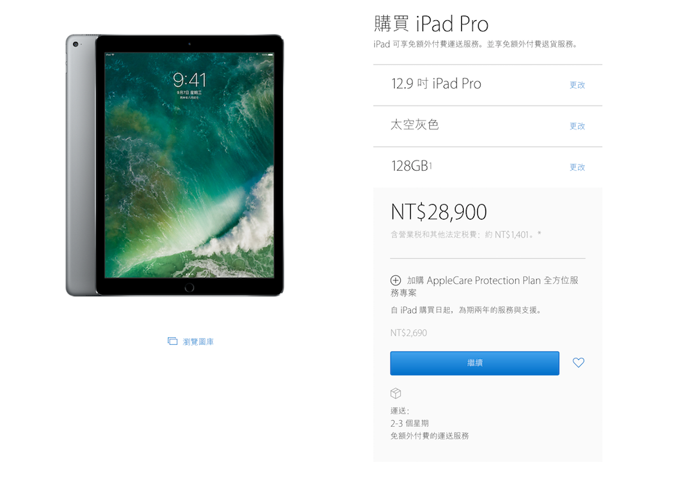The width and height of the screenshot is (677, 477).
Task: Click the tax note asterisk after NT$1,401
Action: point(540,233)
